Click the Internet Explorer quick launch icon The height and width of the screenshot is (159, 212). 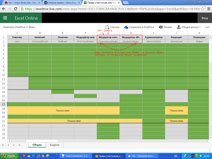point(33,156)
